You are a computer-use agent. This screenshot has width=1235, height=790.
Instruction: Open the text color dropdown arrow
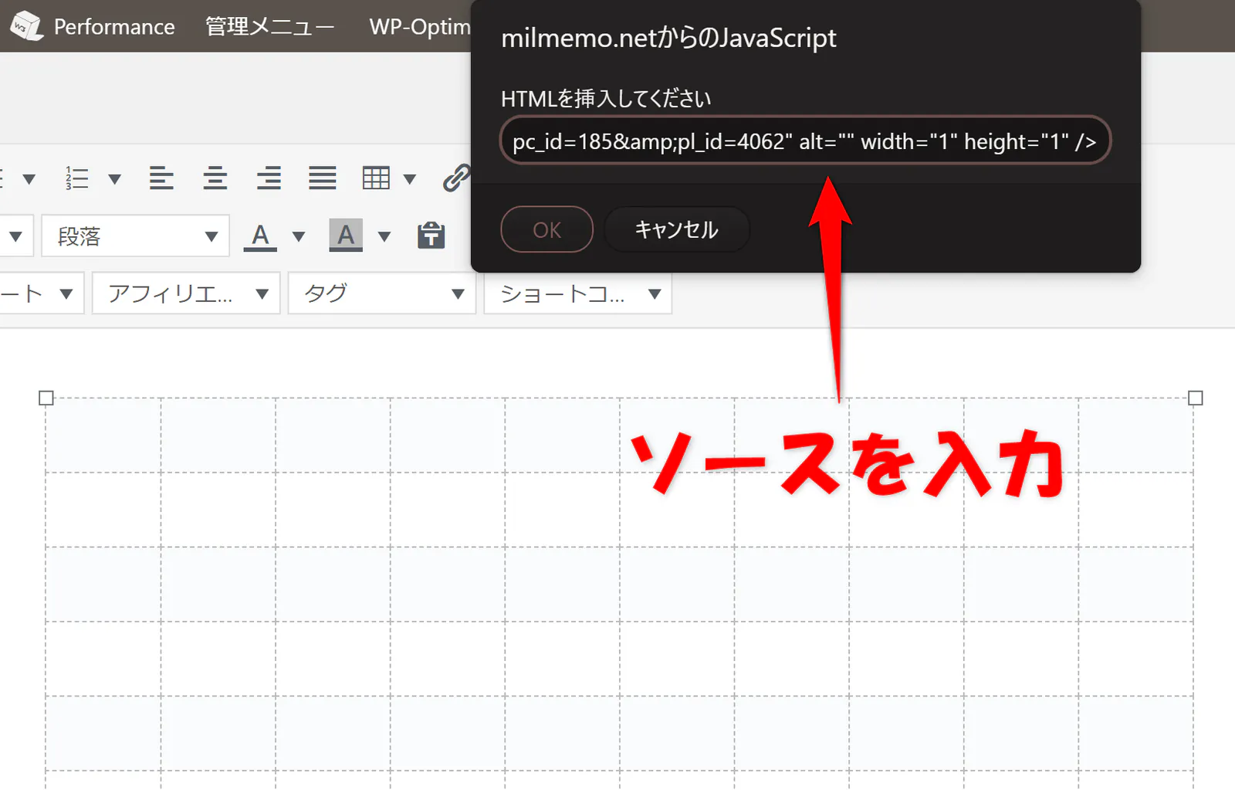[299, 236]
